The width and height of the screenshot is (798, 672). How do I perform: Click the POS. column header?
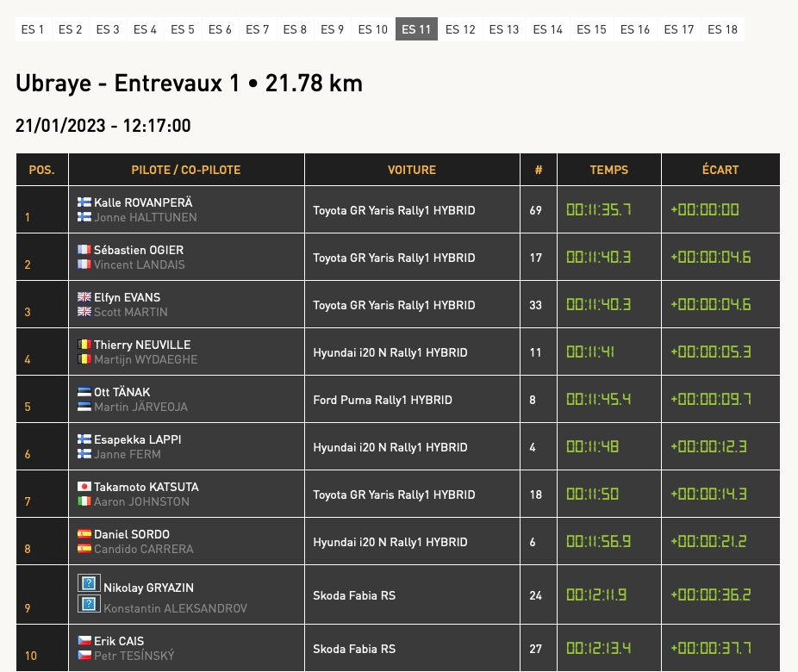click(x=42, y=170)
